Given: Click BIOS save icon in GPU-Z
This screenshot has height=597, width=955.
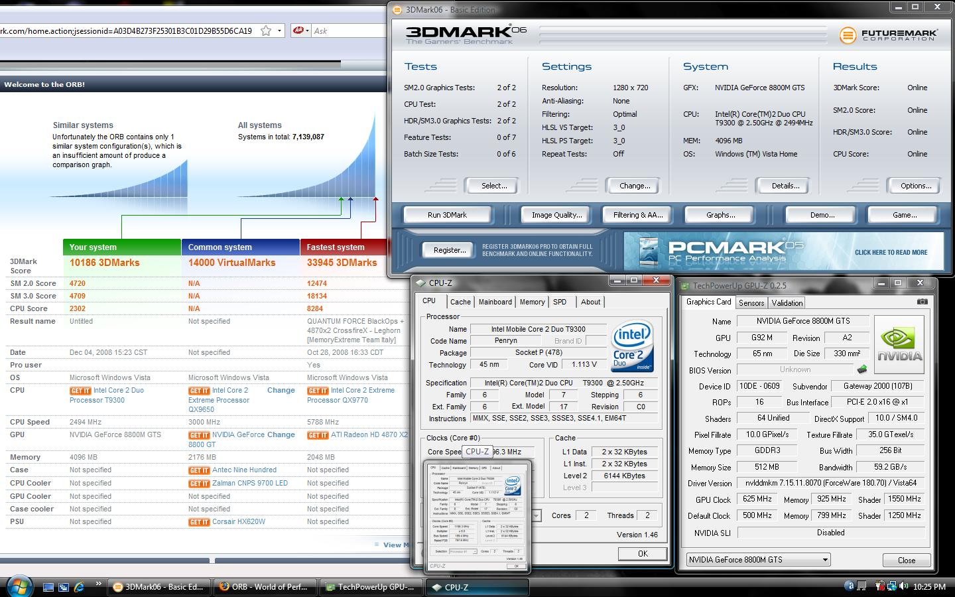Looking at the screenshot, I should [x=862, y=369].
